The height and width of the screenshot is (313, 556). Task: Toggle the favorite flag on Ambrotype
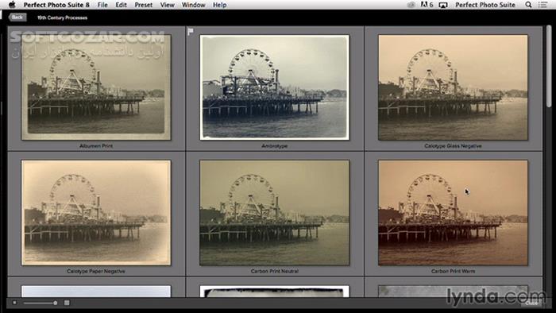click(191, 32)
